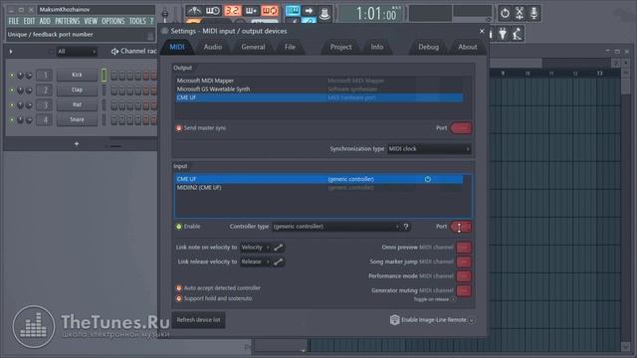Open the Debug tab
Image resolution: width=637 pixels, height=358 pixels.
[x=428, y=47]
